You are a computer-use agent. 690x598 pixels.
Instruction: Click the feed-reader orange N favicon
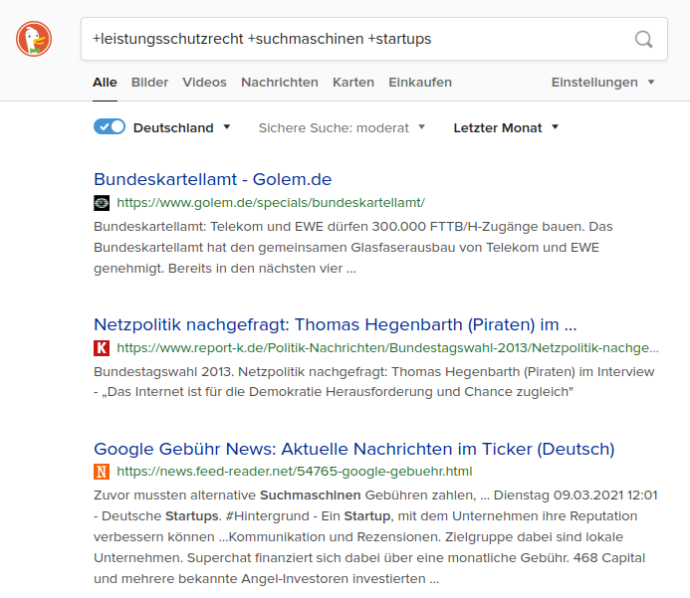(102, 472)
